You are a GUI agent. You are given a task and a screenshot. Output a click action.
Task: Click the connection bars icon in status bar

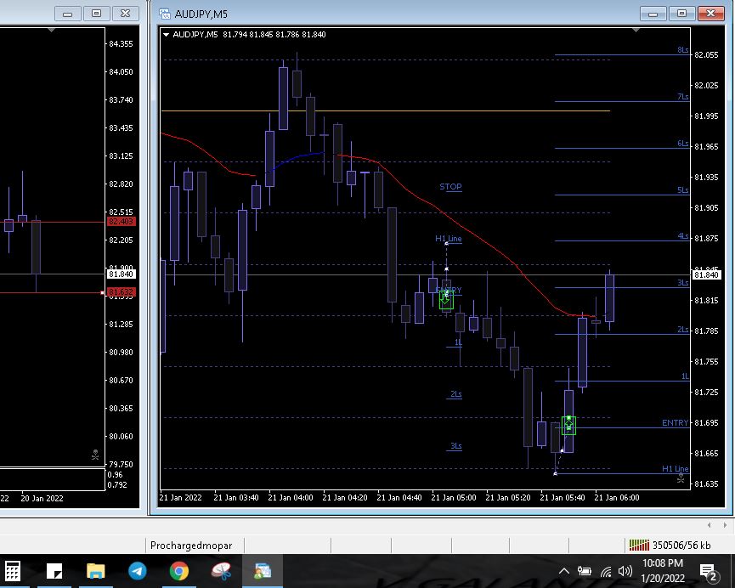point(639,545)
